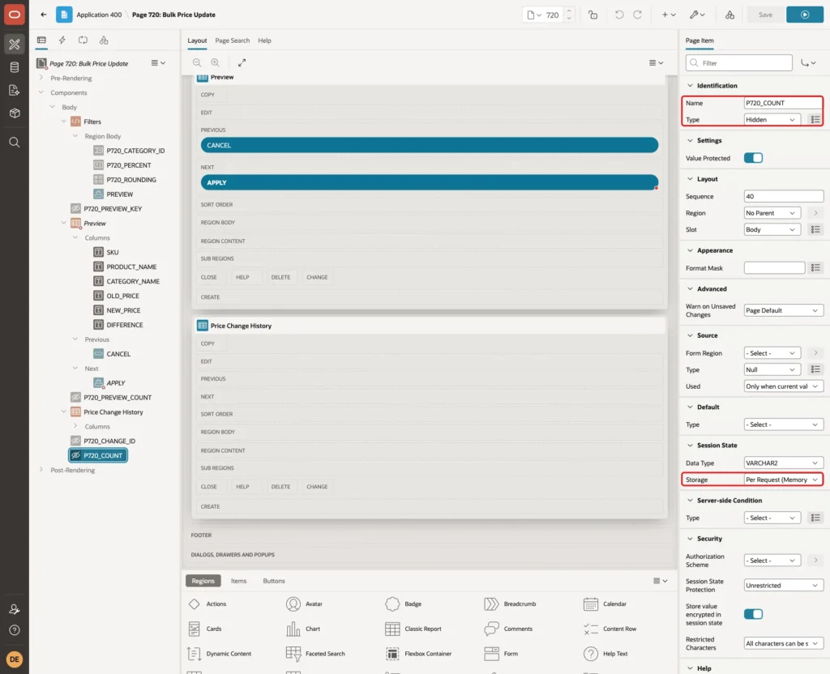Open the Format Mask pick list icon
This screenshot has width=830, height=674.
click(x=815, y=267)
